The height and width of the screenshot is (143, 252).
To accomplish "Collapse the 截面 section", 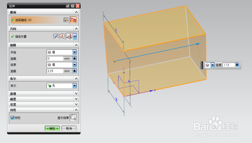I will [x=76, y=12].
